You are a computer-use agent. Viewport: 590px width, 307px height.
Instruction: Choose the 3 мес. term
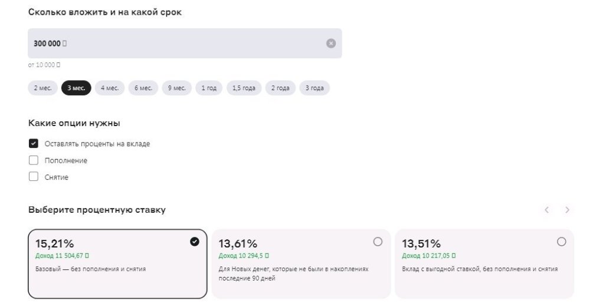(x=76, y=88)
